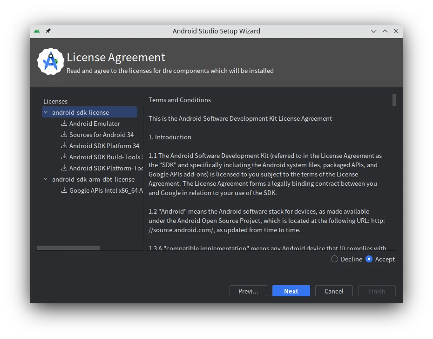The image size is (433, 339).
Task: Select the Decline radio button
Action: 334,259
